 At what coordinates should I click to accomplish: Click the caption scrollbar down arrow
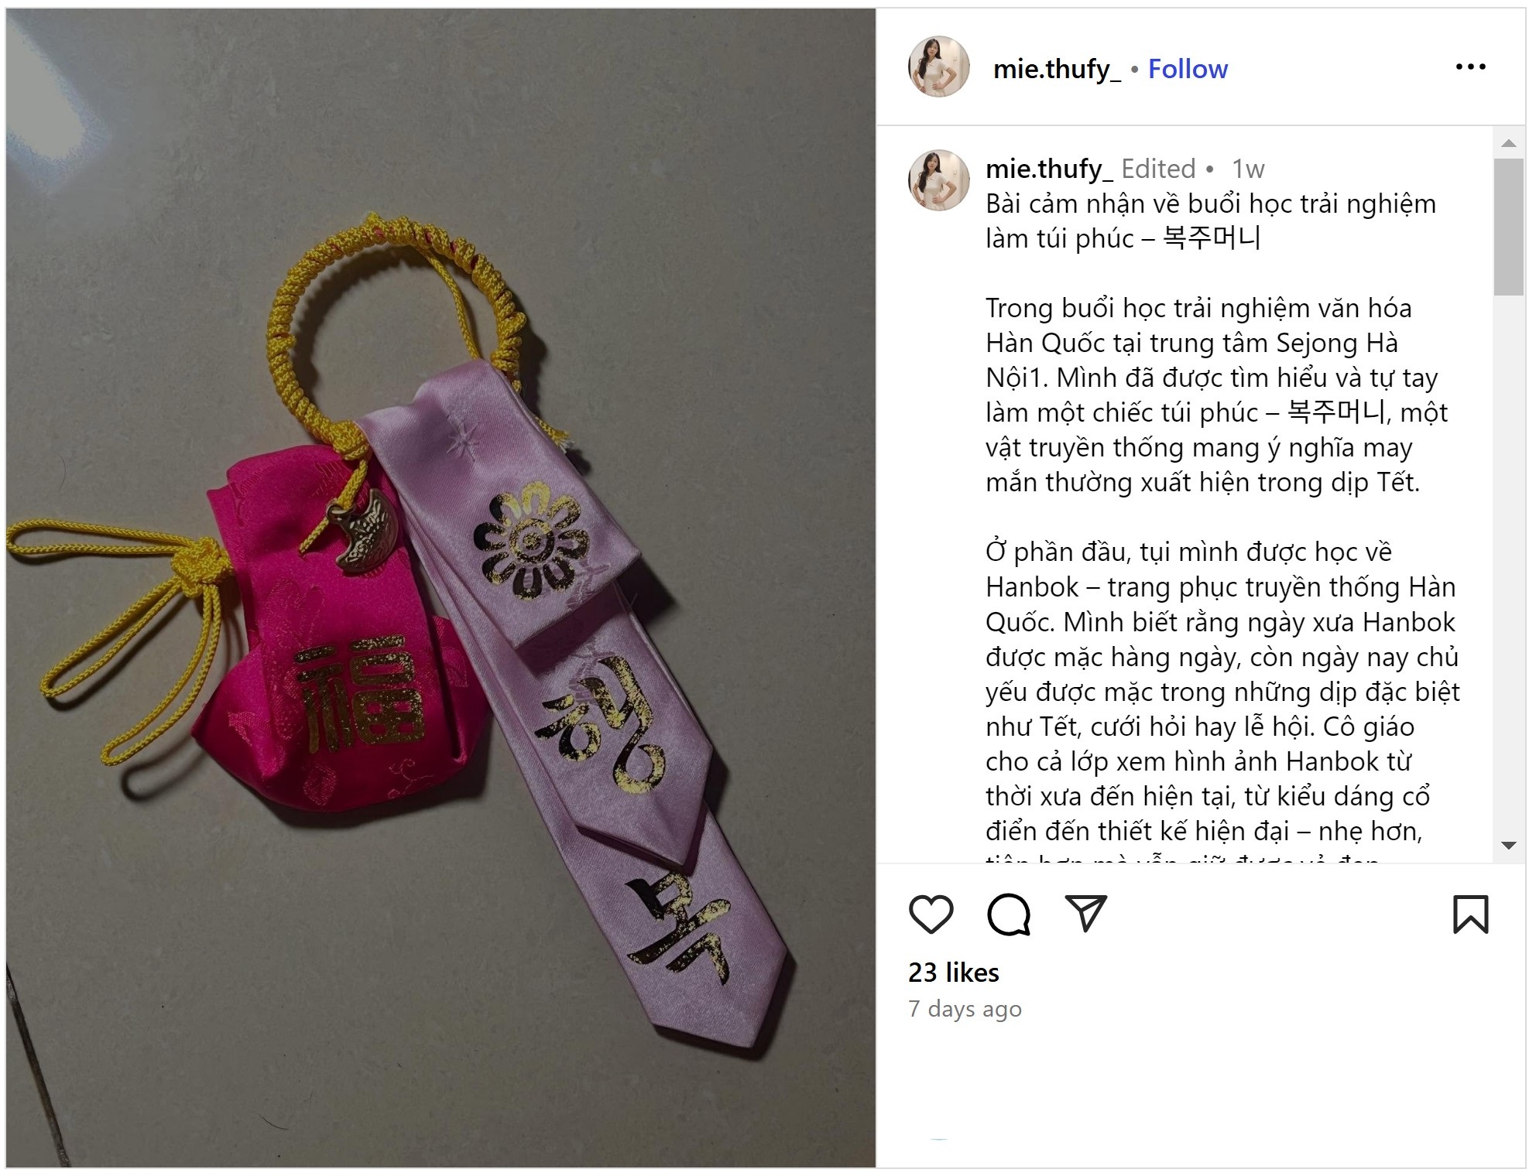click(x=1508, y=846)
